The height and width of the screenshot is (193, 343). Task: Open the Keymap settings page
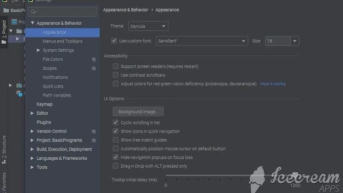tap(44, 105)
